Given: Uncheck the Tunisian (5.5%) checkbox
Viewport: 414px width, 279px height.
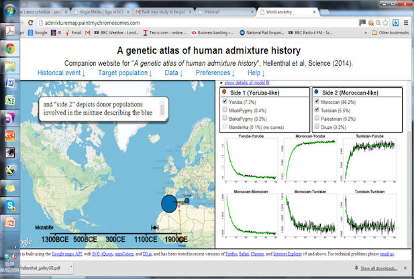Looking at the screenshot, I should pos(317,109).
